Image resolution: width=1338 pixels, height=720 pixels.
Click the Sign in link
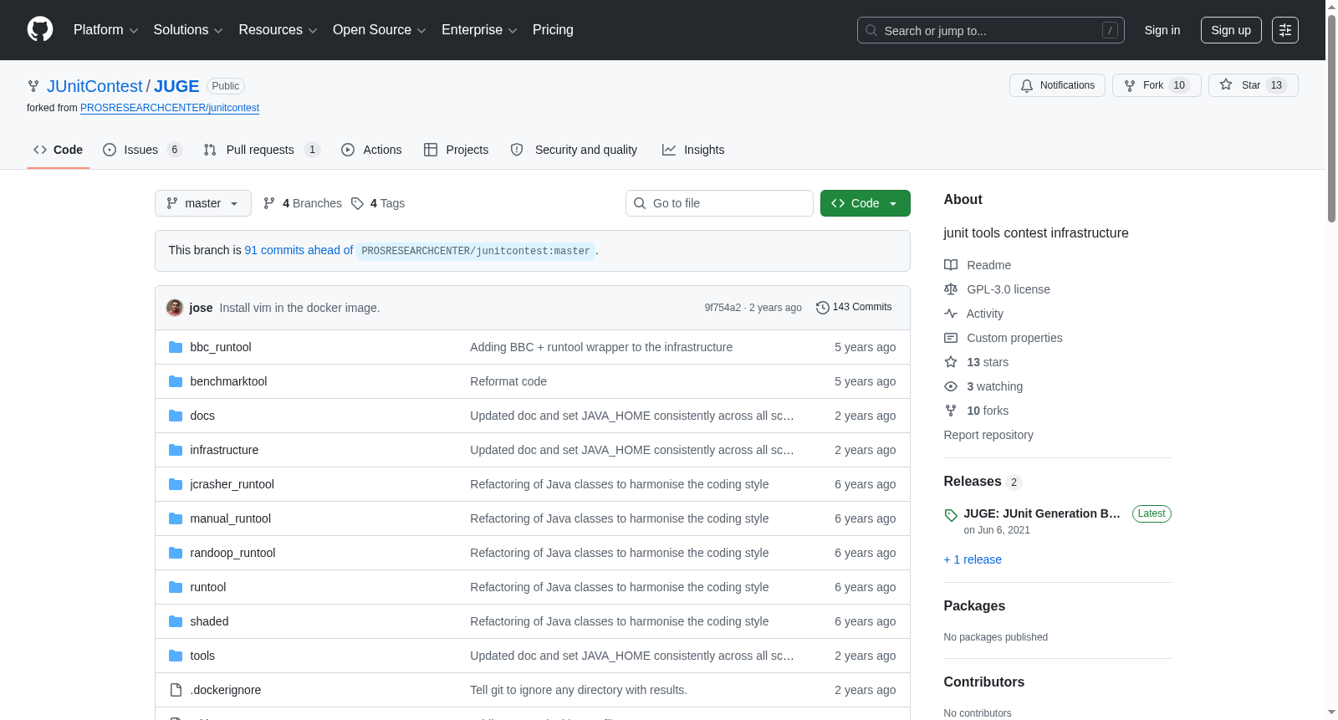click(1162, 30)
